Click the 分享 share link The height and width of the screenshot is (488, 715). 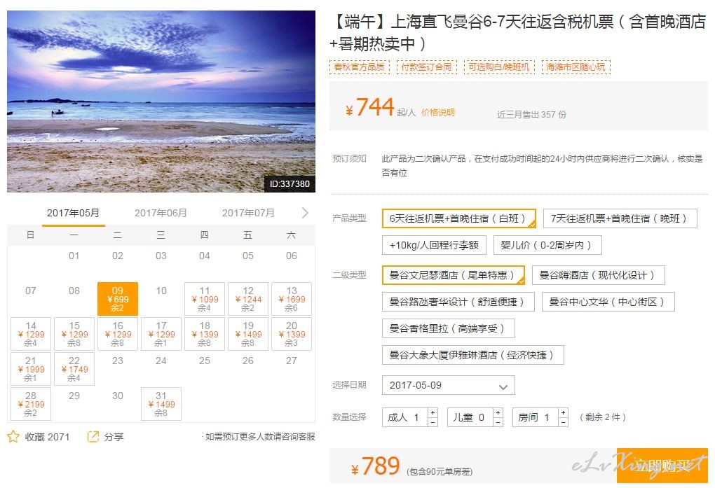pyautogui.click(x=114, y=437)
